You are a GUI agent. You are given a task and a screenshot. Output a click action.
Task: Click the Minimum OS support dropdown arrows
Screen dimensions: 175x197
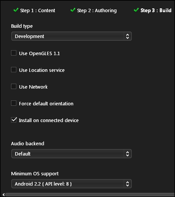pyautogui.click(x=128, y=184)
